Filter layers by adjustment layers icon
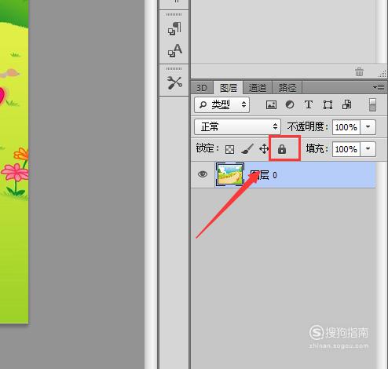The width and height of the screenshot is (388, 369). [x=290, y=105]
